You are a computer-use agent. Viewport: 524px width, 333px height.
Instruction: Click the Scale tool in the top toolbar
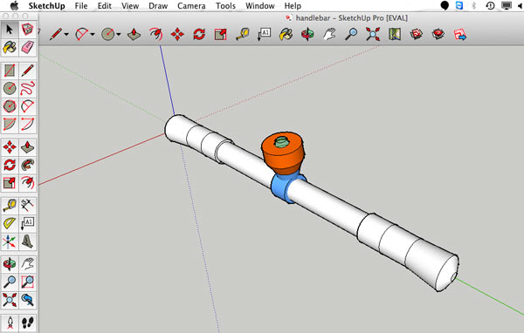point(221,34)
